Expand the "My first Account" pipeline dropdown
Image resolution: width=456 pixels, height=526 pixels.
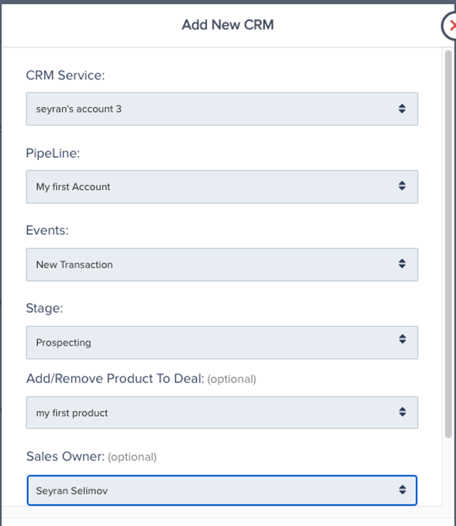coord(222,187)
